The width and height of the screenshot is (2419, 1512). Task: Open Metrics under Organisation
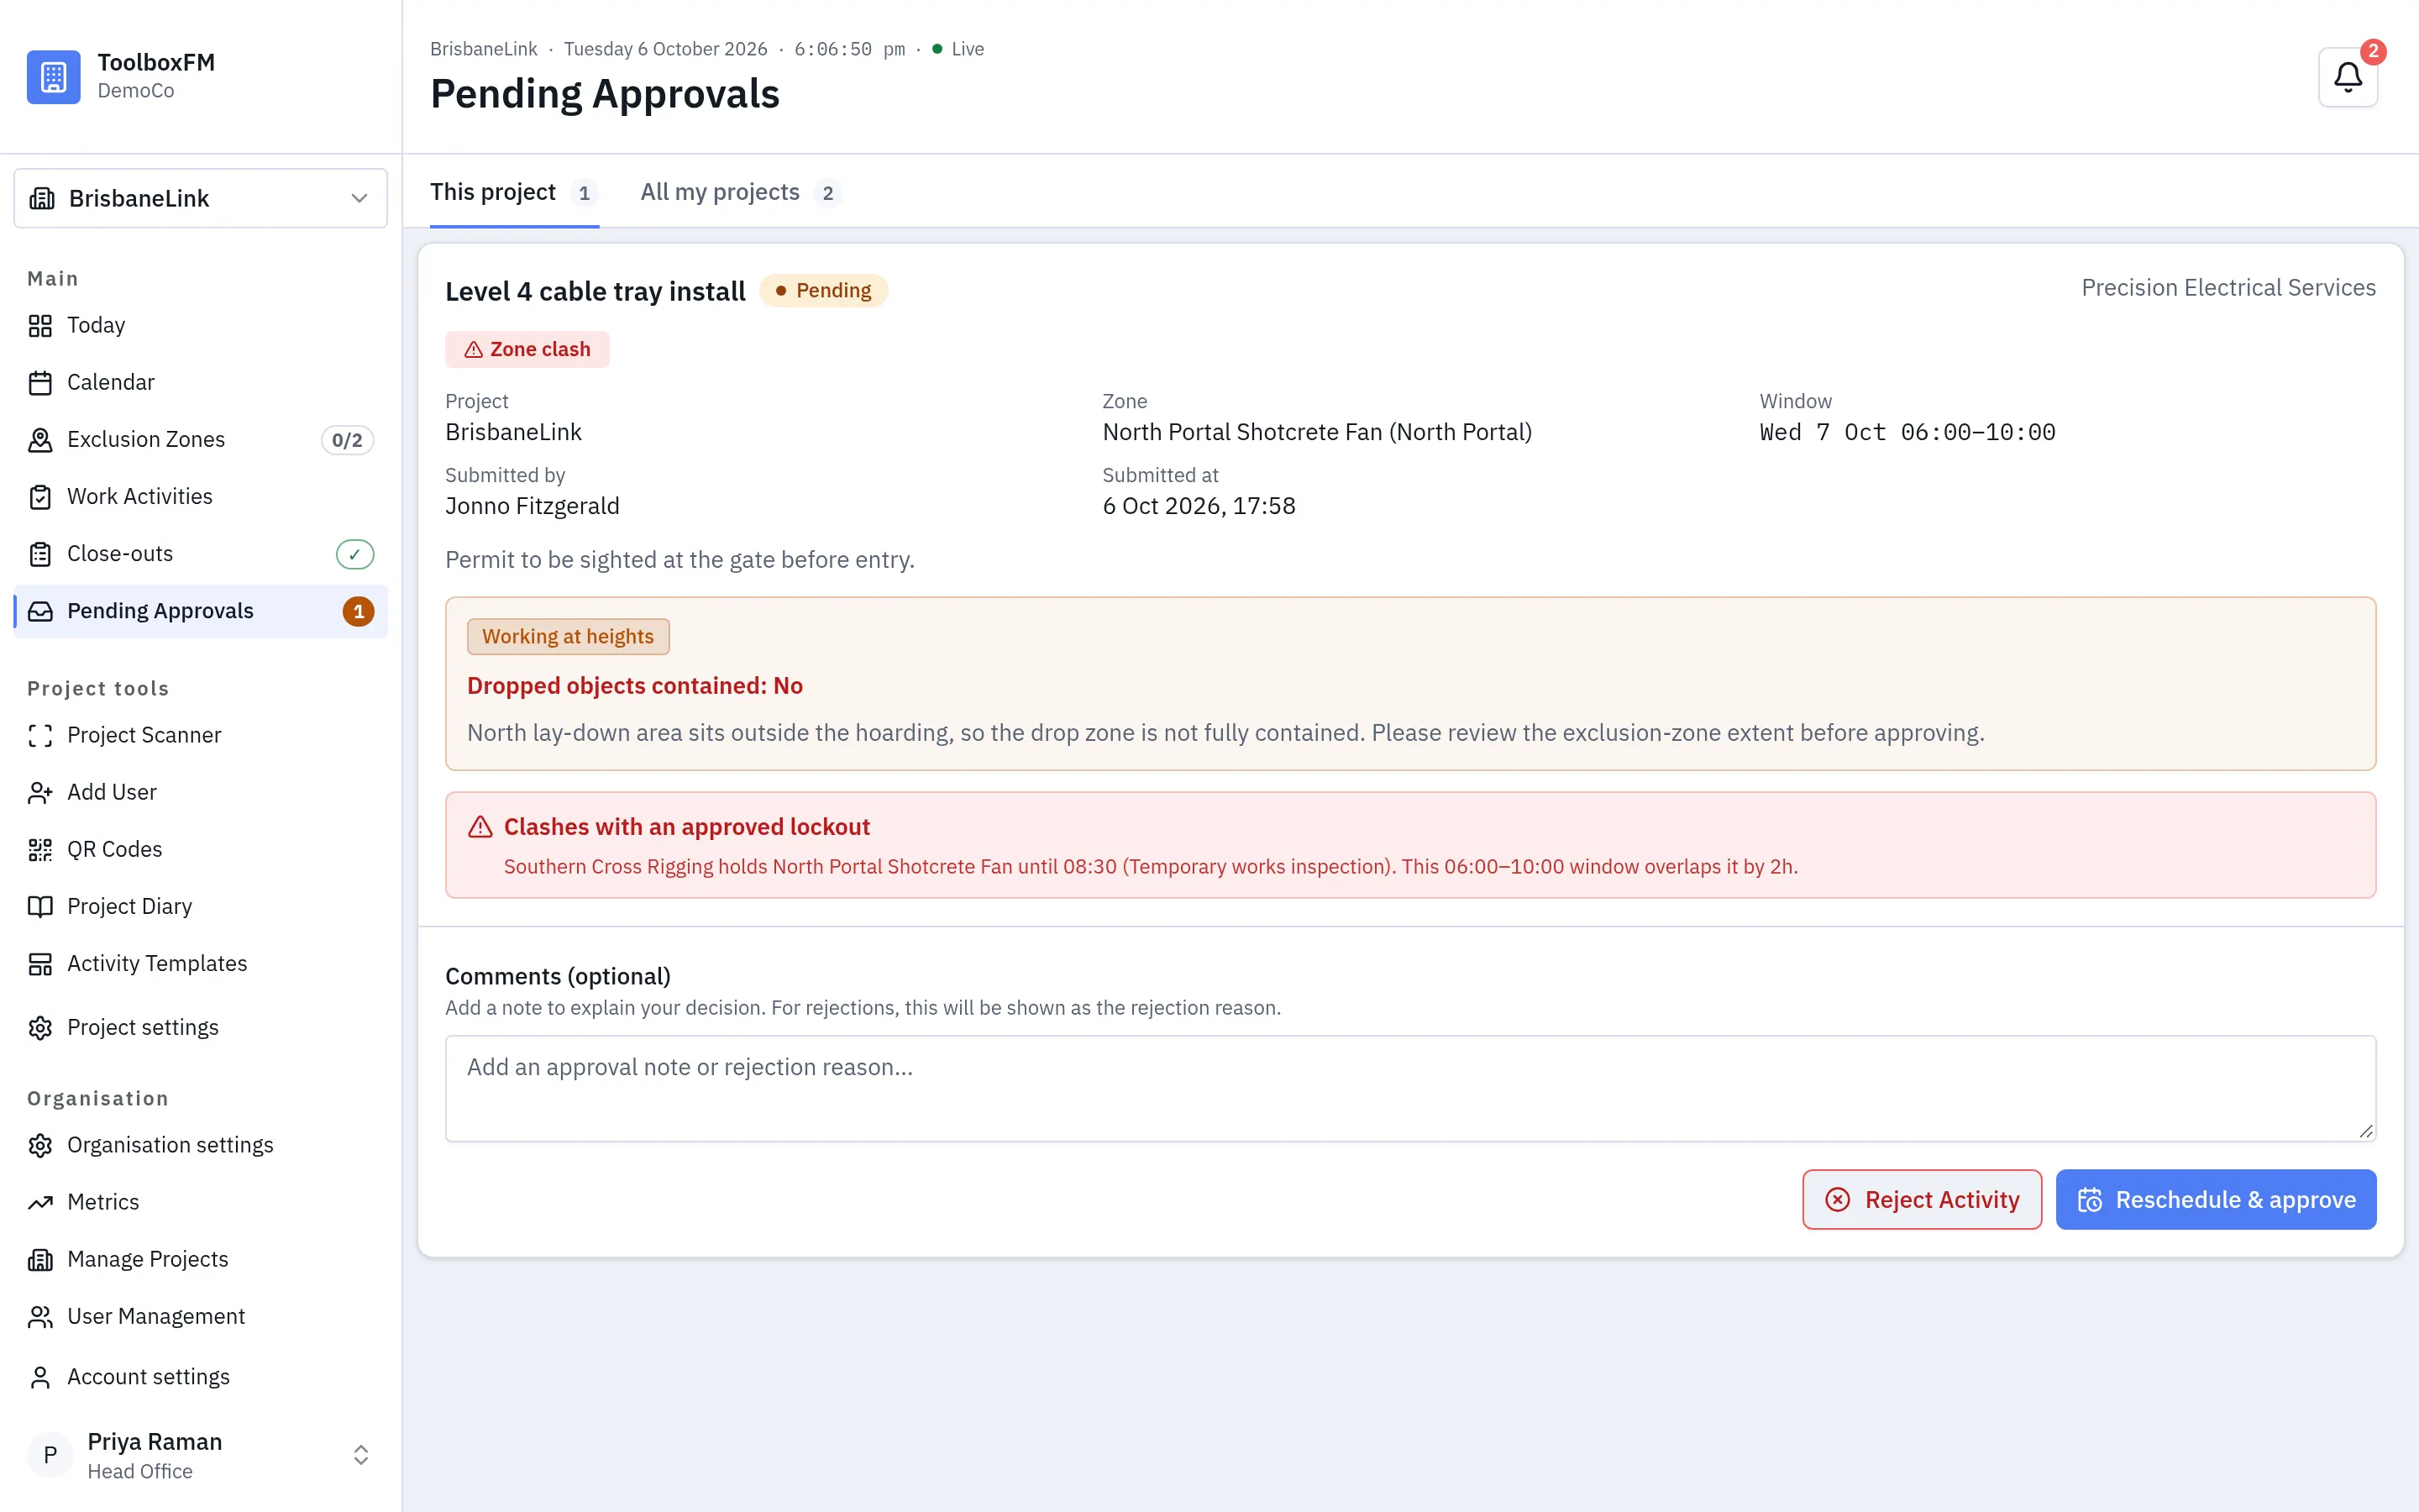click(x=200, y=1203)
